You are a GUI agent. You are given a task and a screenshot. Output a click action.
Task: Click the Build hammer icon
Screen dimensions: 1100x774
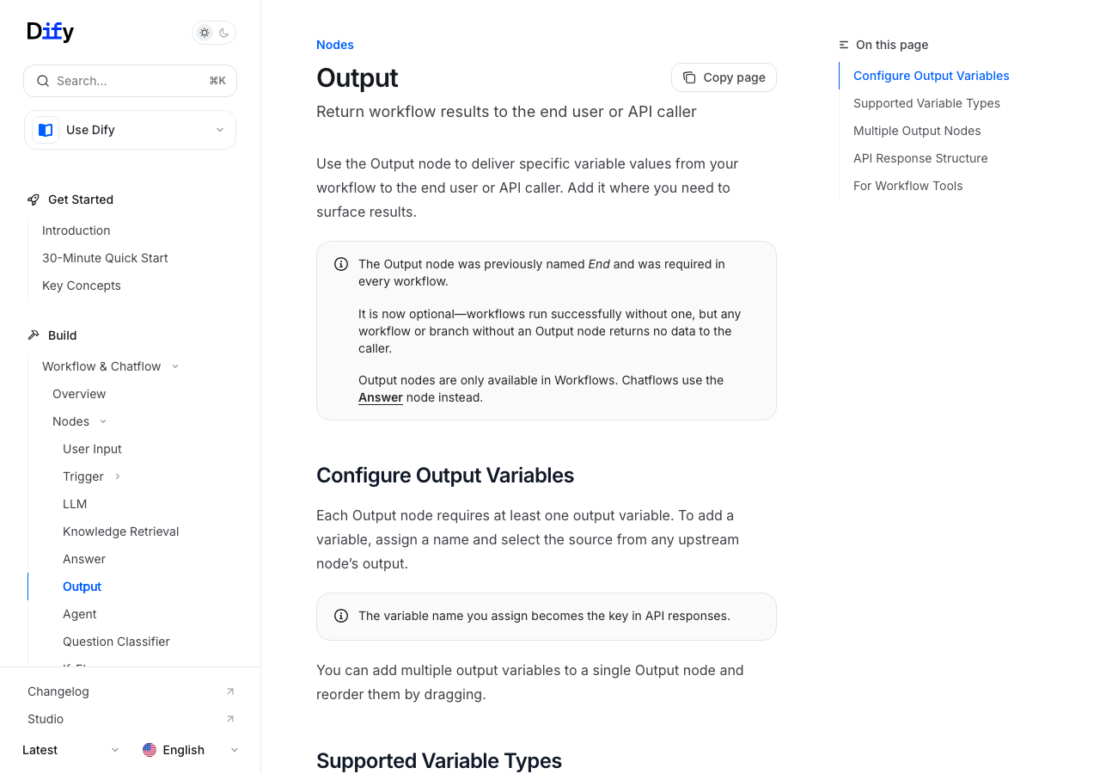(34, 335)
